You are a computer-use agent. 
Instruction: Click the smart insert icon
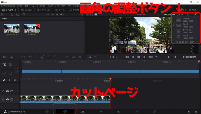(x=24, y=57)
